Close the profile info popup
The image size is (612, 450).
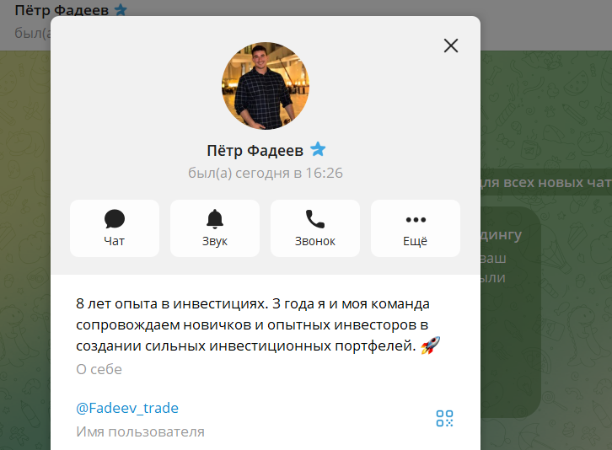pos(451,46)
